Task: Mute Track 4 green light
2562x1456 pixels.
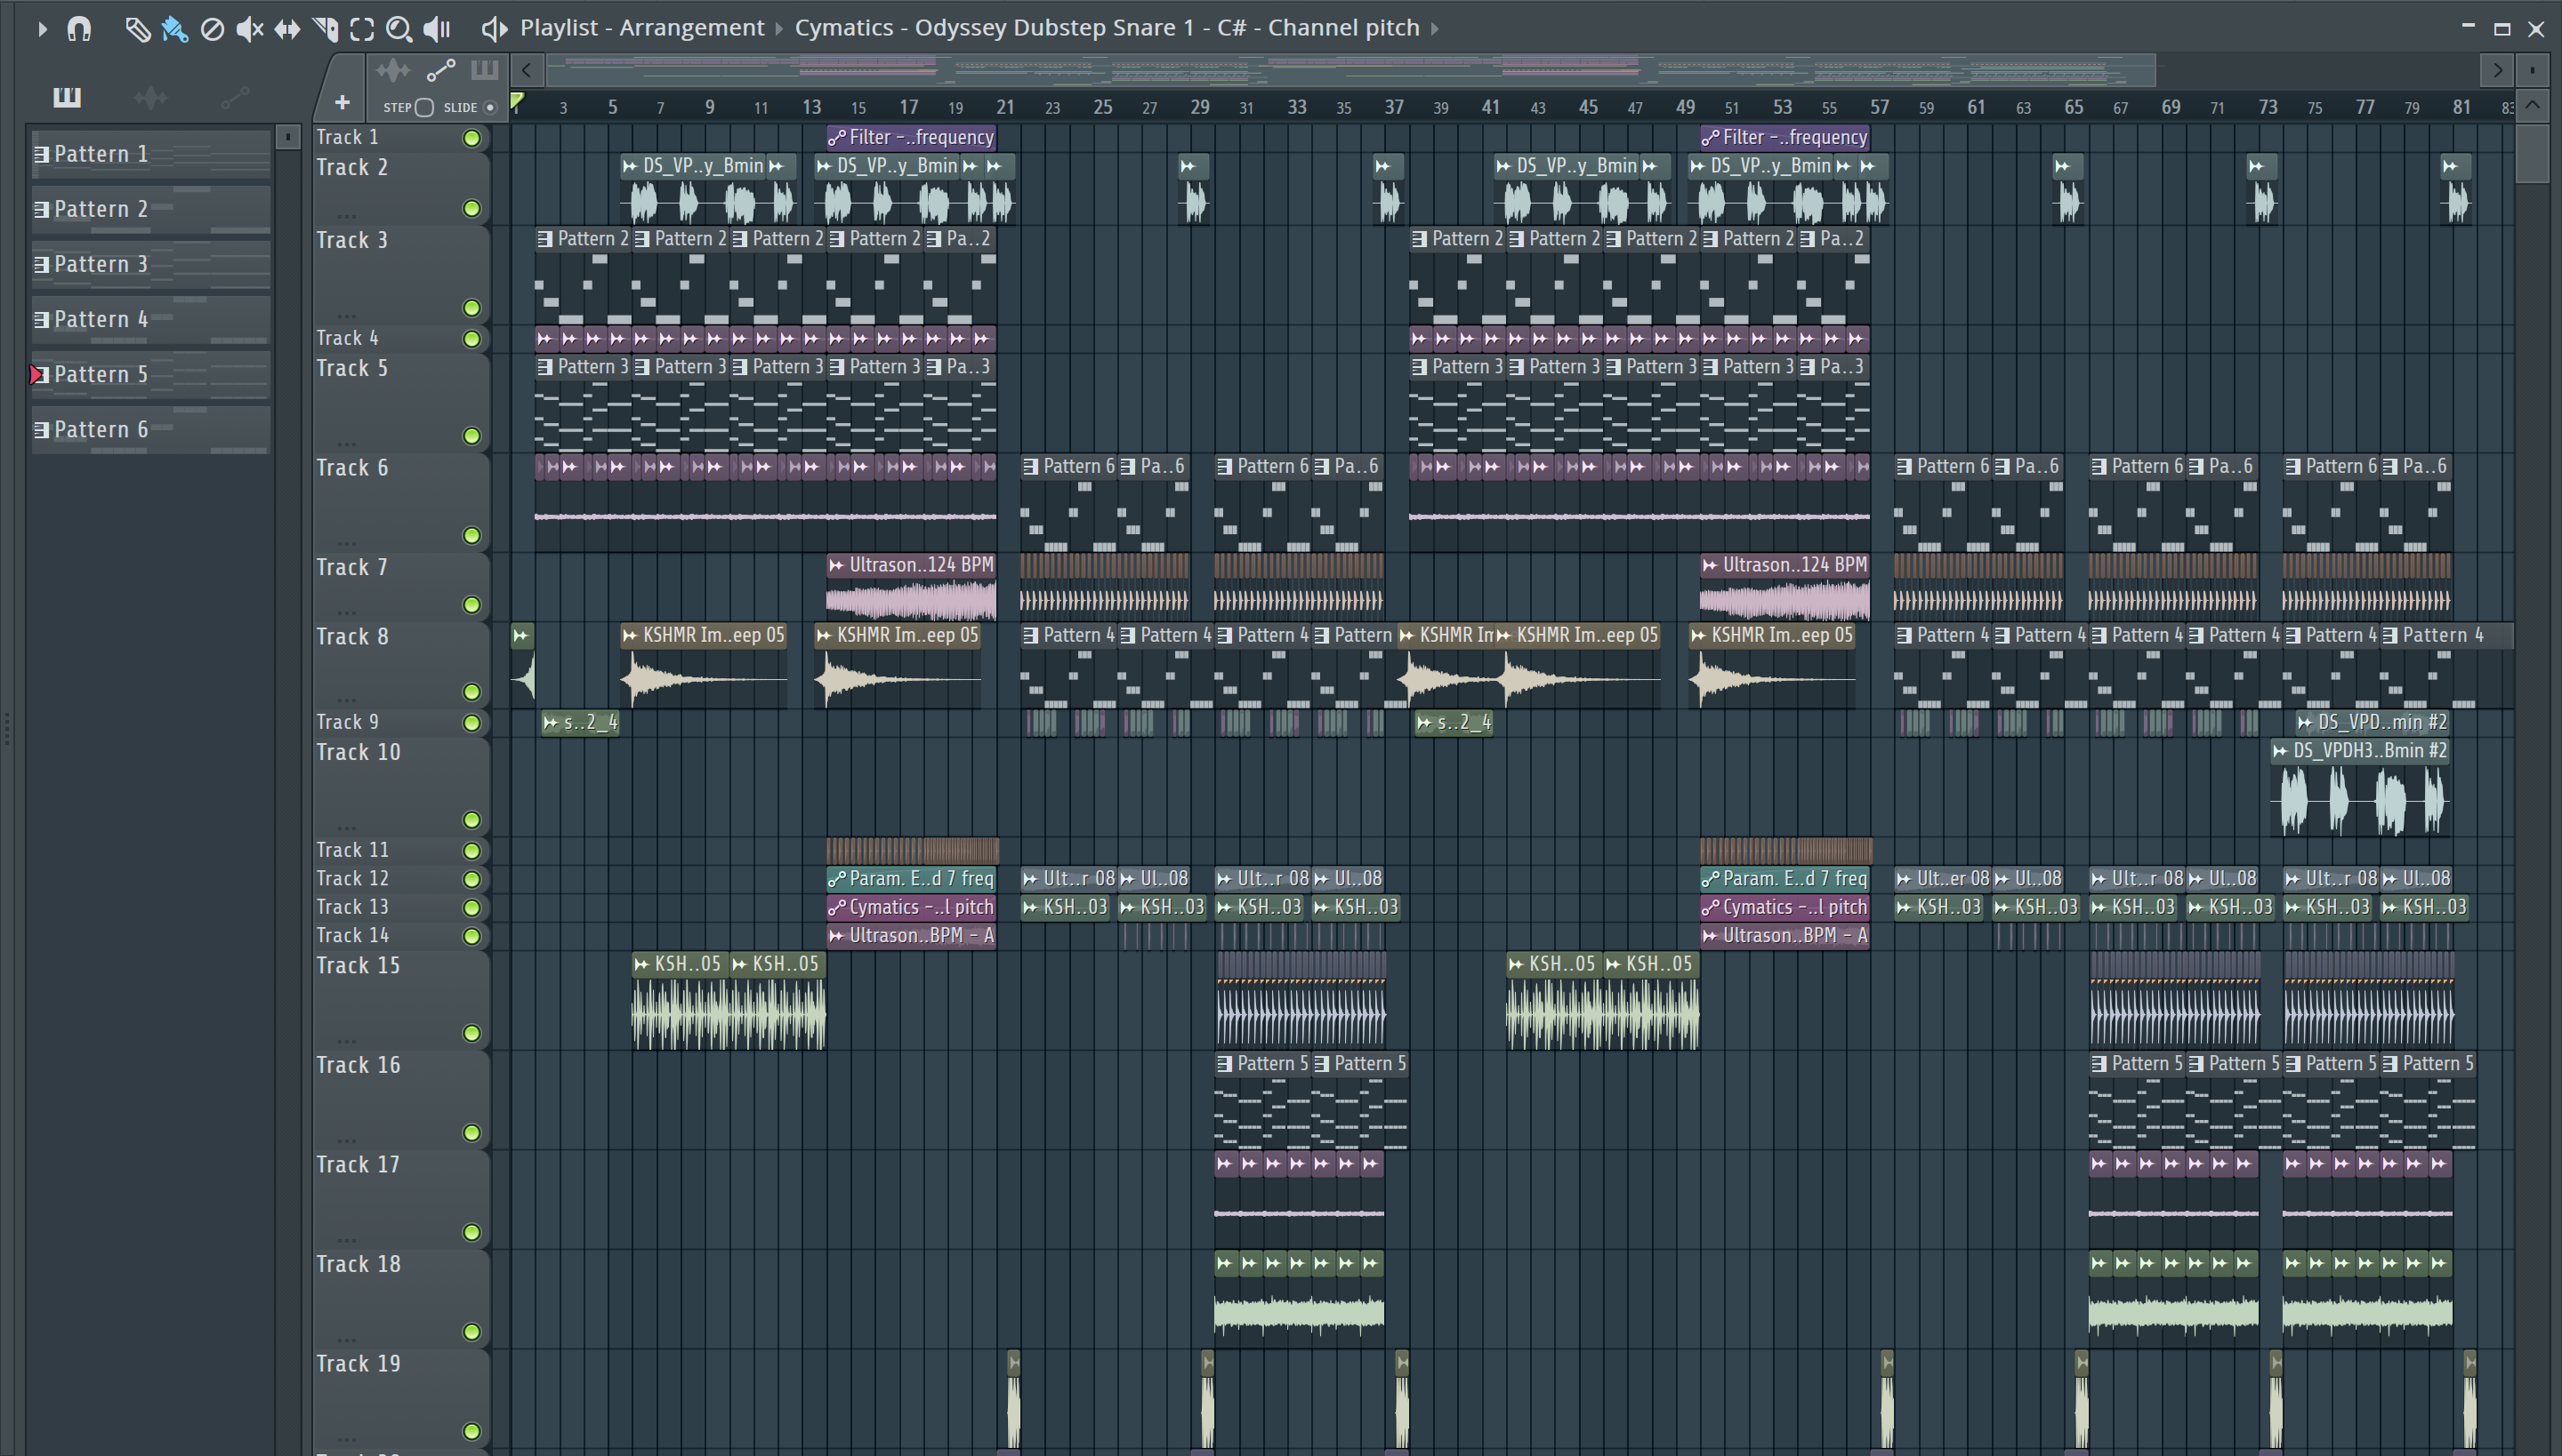Action: click(471, 339)
